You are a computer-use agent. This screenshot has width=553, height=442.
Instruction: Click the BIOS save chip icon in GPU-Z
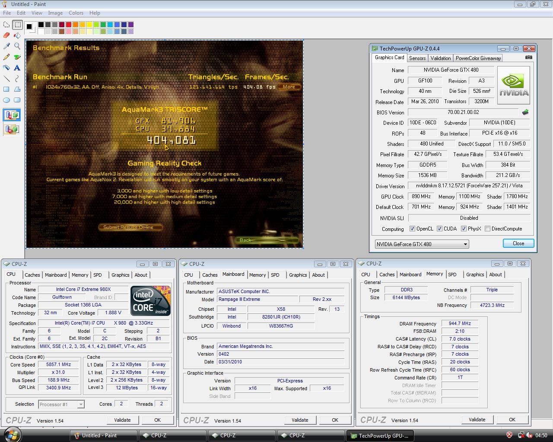(x=525, y=112)
